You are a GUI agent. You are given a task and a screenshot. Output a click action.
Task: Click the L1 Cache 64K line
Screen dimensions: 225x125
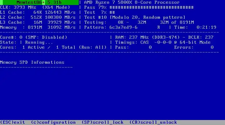coord(38,12)
